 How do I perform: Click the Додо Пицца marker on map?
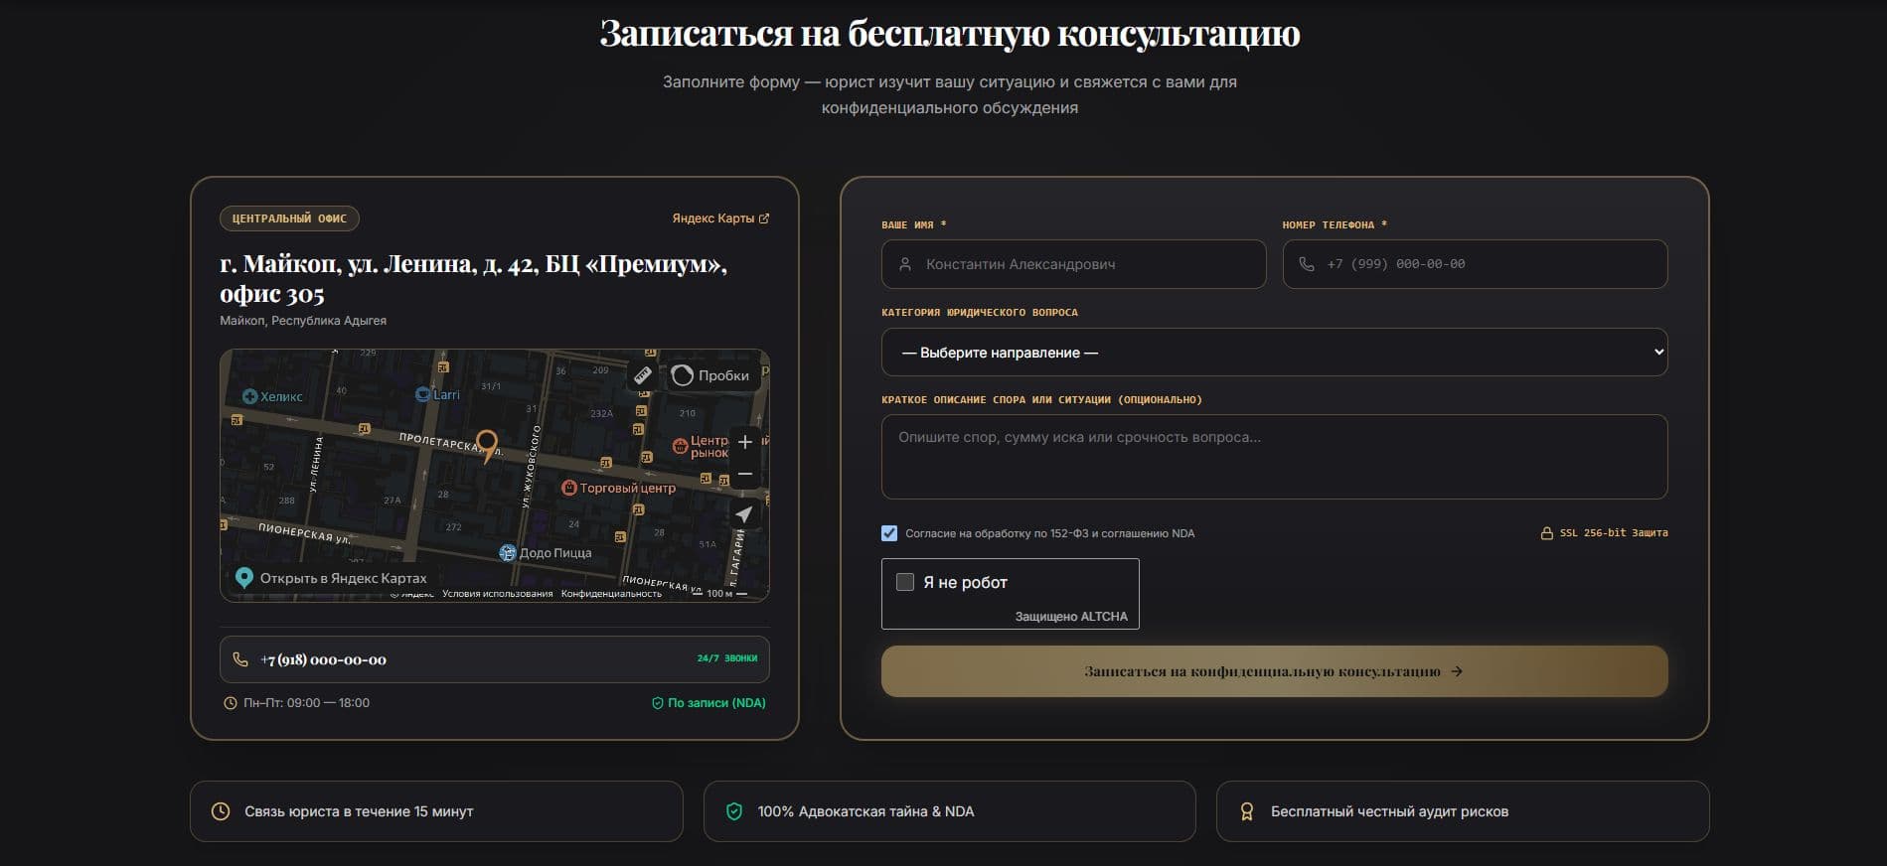(546, 552)
